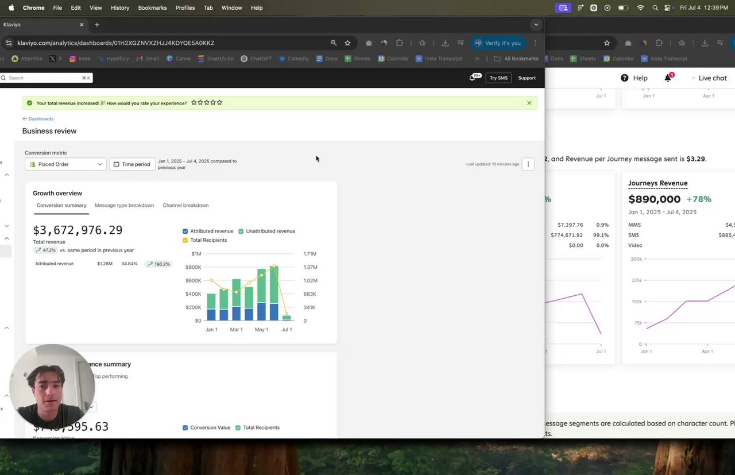Open the Canva bookmark
Screen dimensions: 735x475
[x=178, y=59]
